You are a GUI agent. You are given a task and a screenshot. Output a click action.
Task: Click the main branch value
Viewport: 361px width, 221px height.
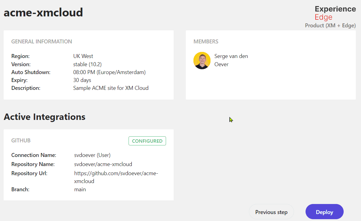[80, 189]
